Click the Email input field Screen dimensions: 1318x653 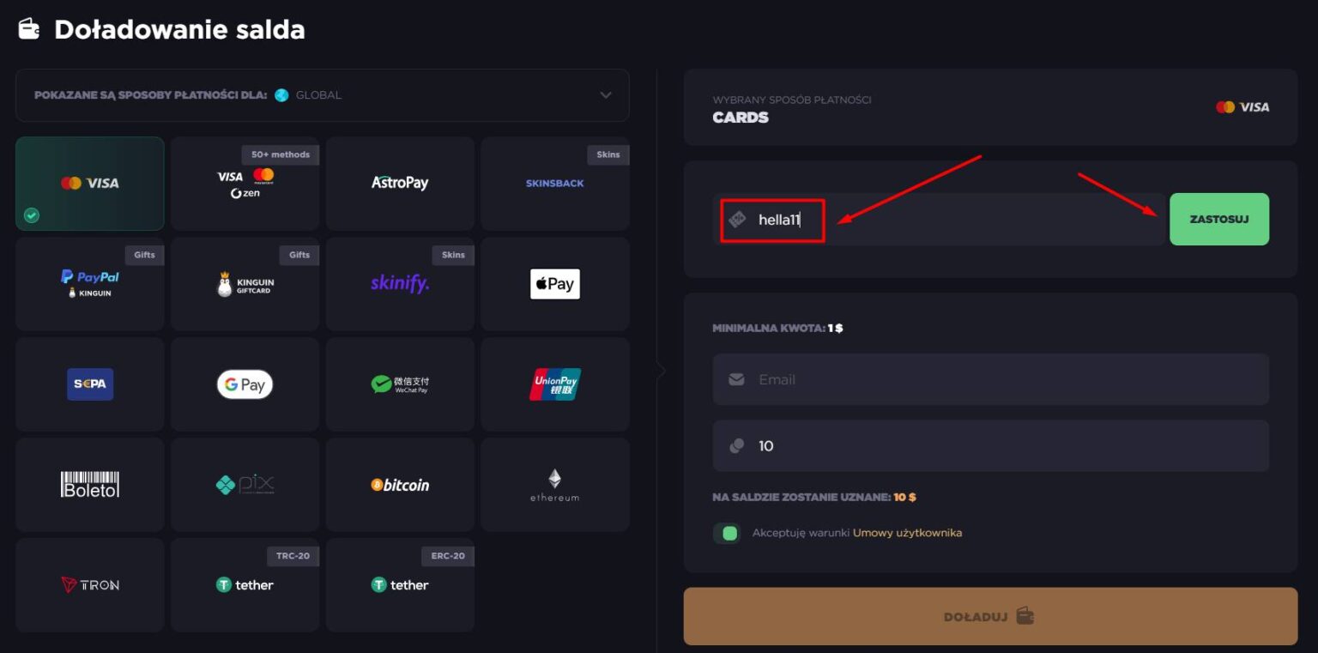tap(990, 379)
